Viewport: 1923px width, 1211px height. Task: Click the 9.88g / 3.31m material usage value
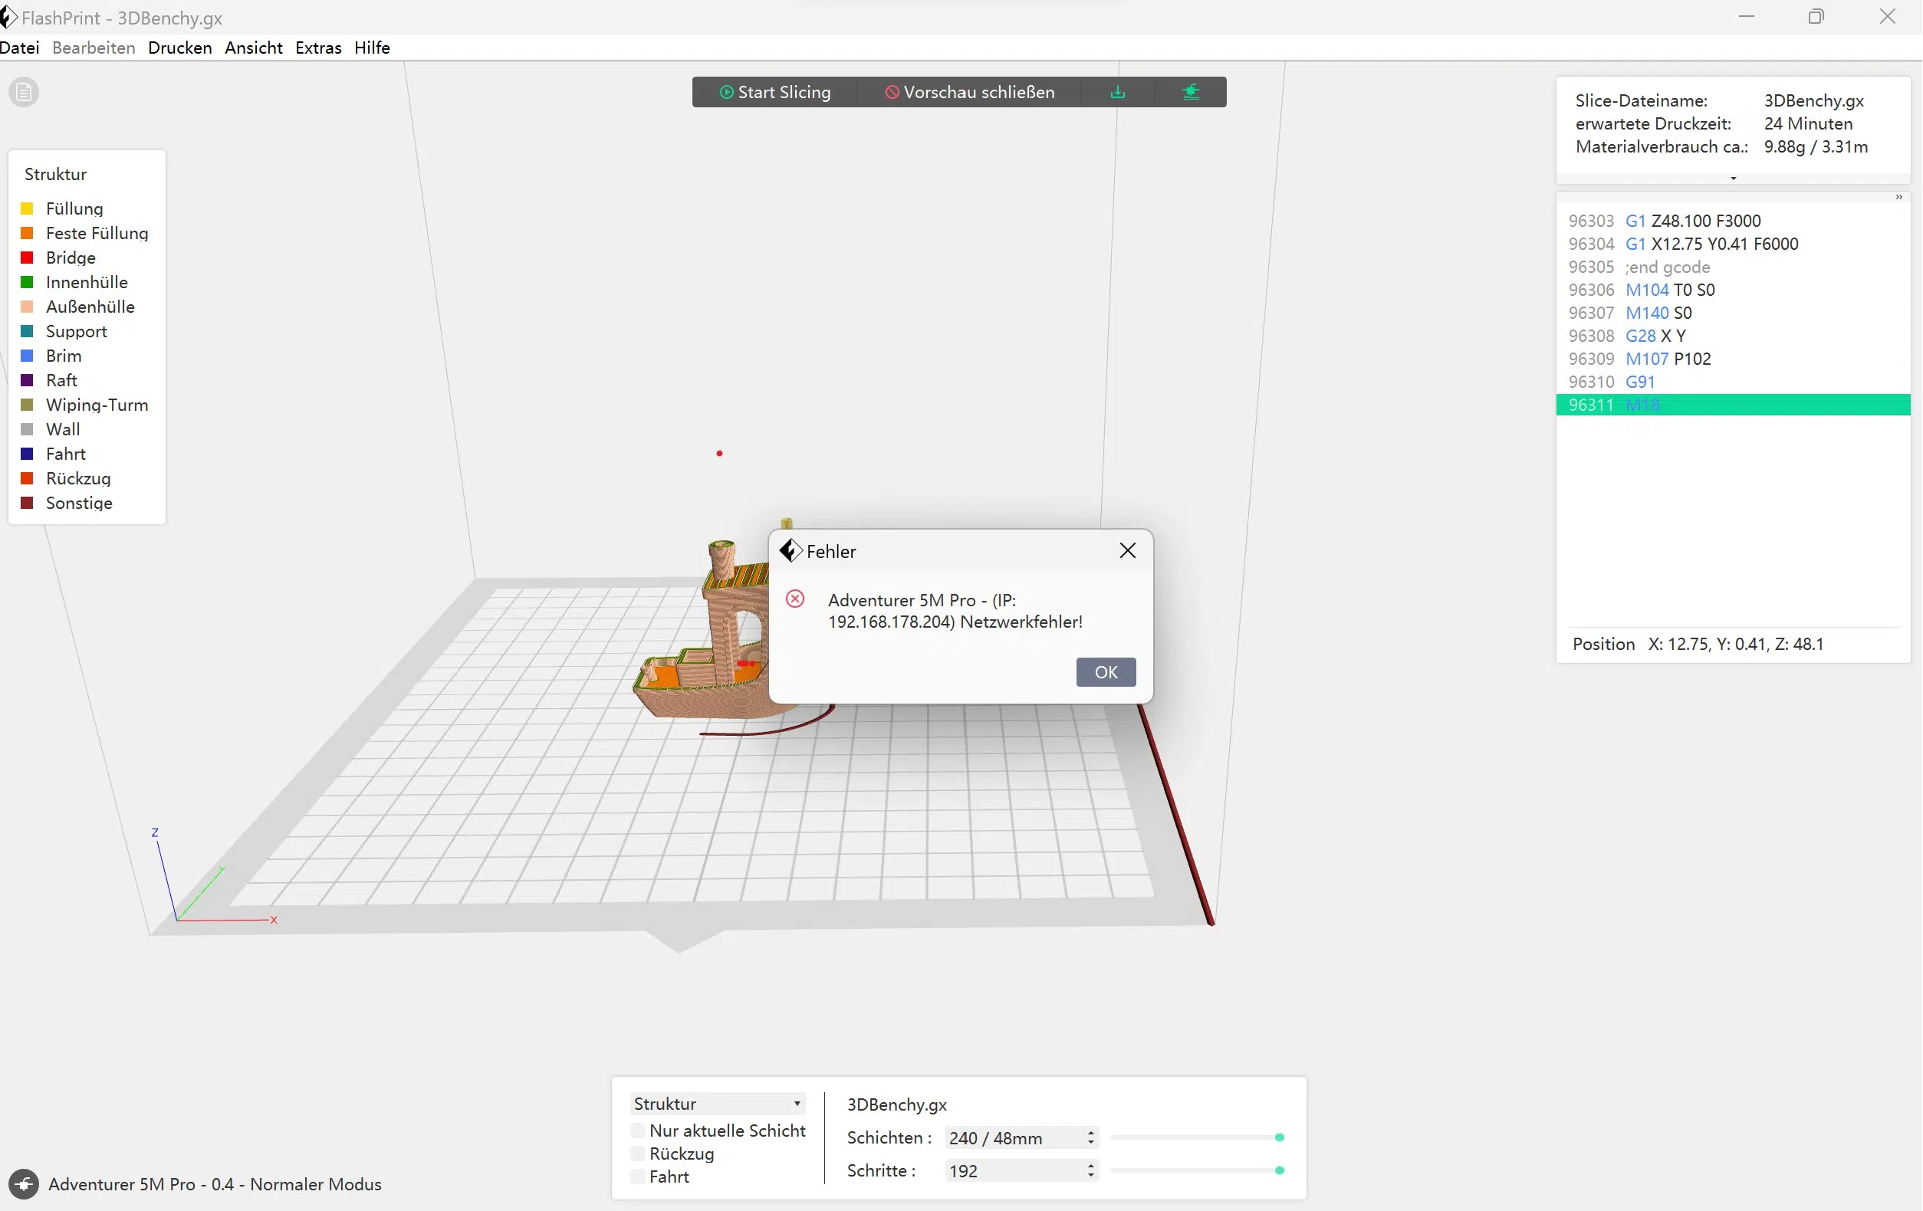click(x=1815, y=147)
